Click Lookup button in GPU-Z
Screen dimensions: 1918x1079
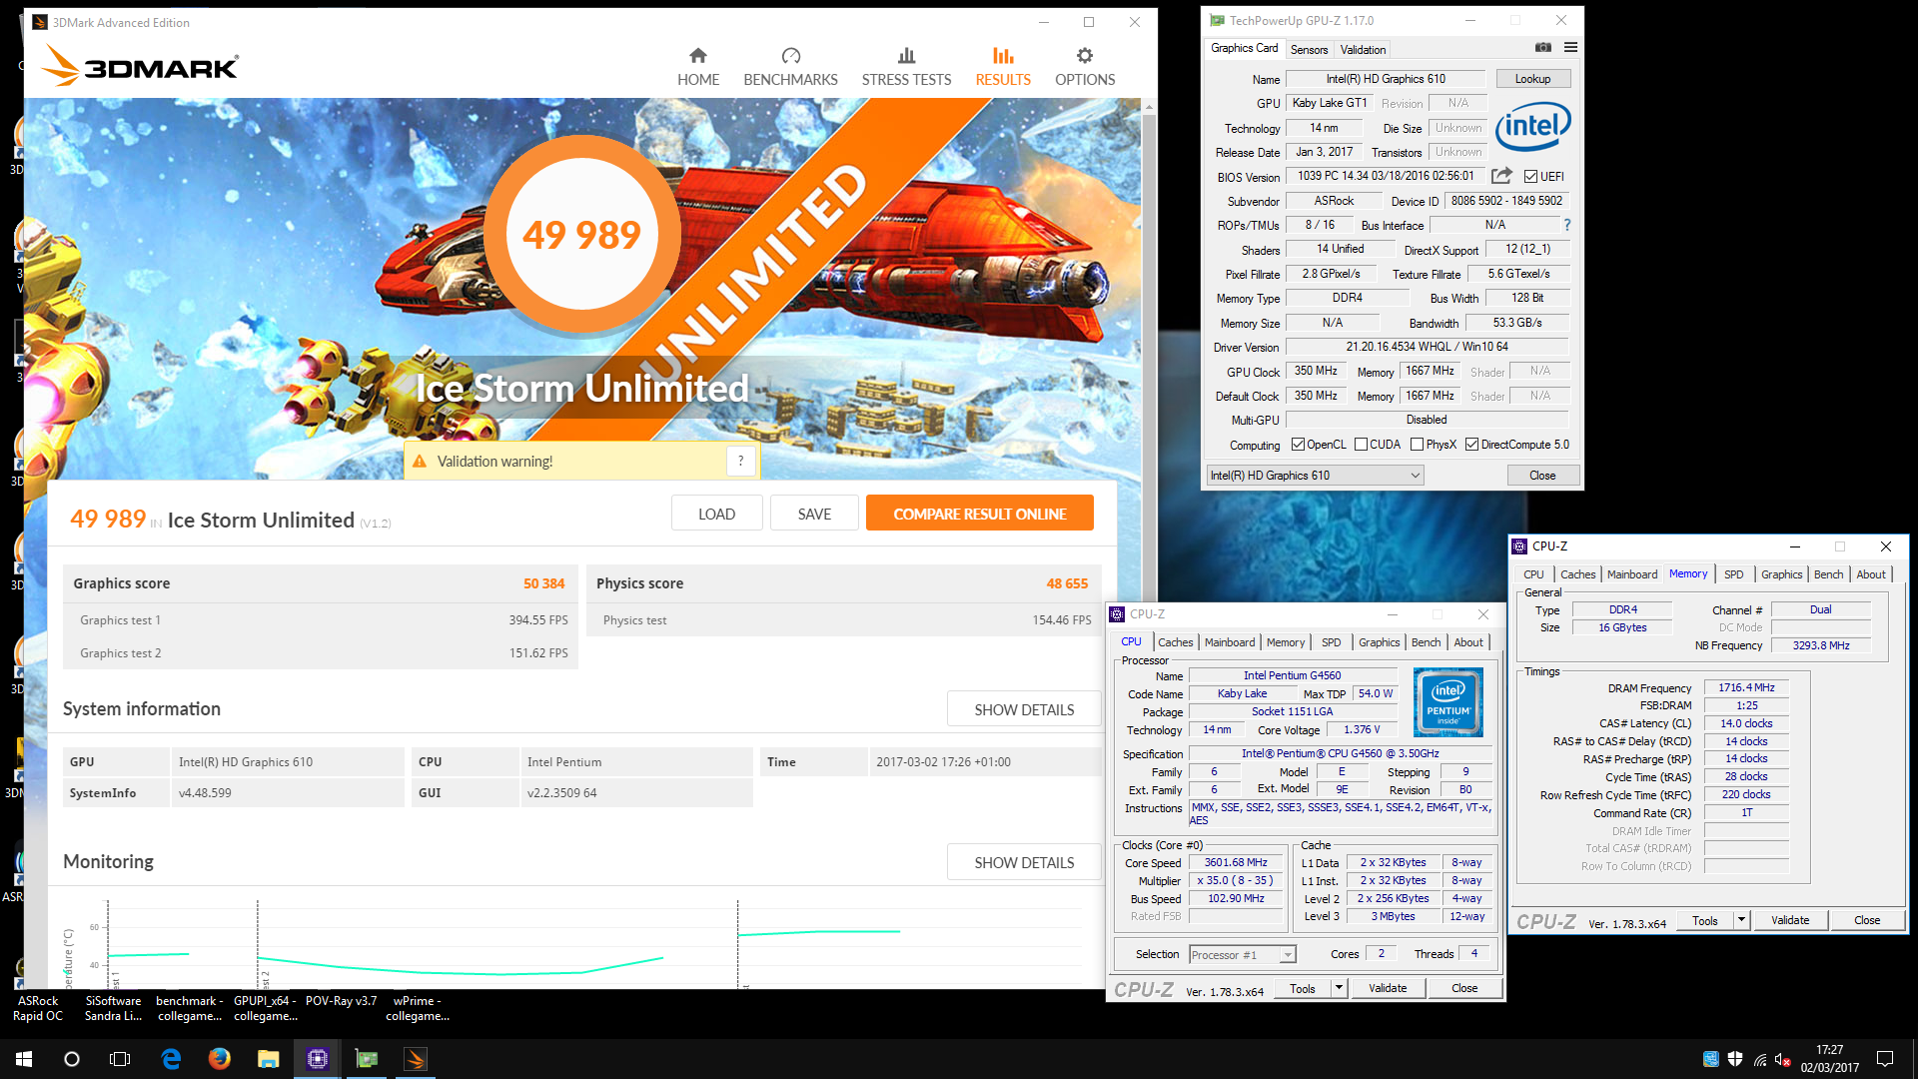[x=1532, y=79]
